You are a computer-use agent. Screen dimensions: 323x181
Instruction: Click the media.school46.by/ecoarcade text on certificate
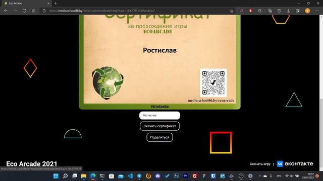(x=211, y=101)
